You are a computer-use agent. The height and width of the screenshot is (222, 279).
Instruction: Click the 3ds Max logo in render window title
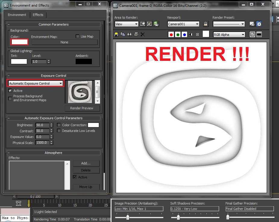(115, 6)
